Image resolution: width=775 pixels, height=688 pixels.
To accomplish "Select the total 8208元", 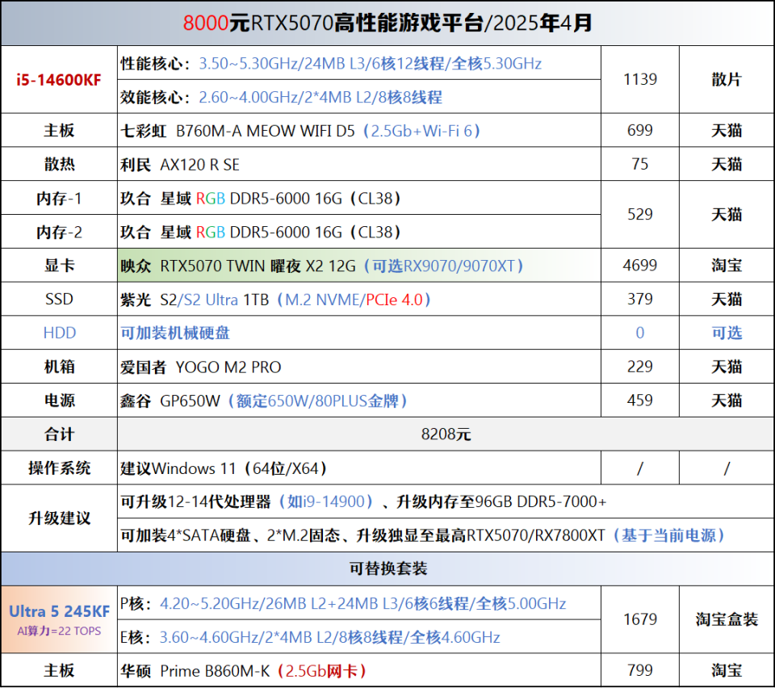I will click(x=446, y=434).
